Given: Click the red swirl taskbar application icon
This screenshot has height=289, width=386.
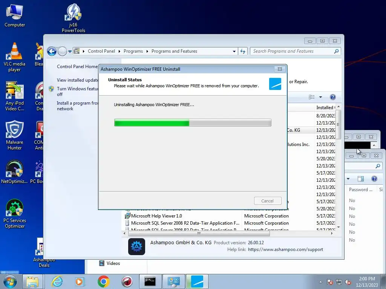Looking at the screenshot, I should pos(127,281).
